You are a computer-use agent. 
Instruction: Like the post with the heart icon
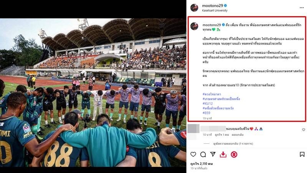click(x=193, y=155)
